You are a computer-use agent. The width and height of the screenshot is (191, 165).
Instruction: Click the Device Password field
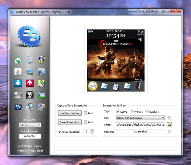30,136
